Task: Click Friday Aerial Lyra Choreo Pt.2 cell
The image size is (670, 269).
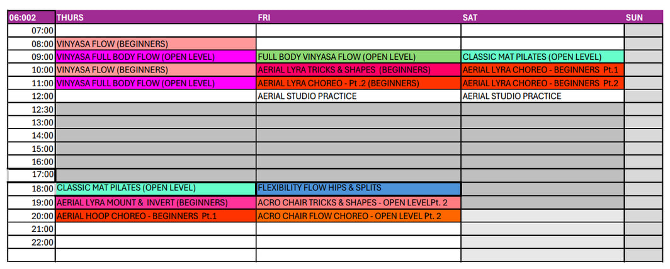Action: coord(358,83)
